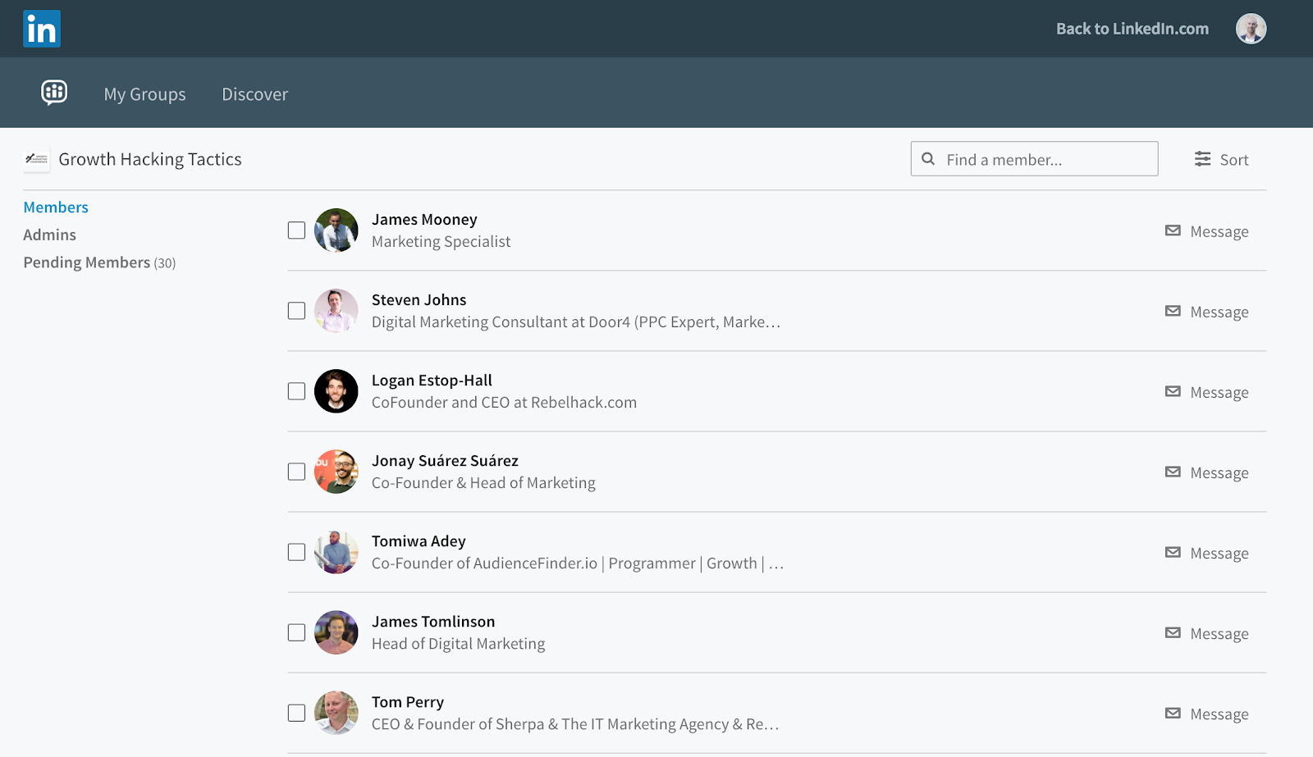Viewport: 1313px width, 757px height.
Task: Tick the checkbox next to Steven Johns
Action: pos(296,311)
